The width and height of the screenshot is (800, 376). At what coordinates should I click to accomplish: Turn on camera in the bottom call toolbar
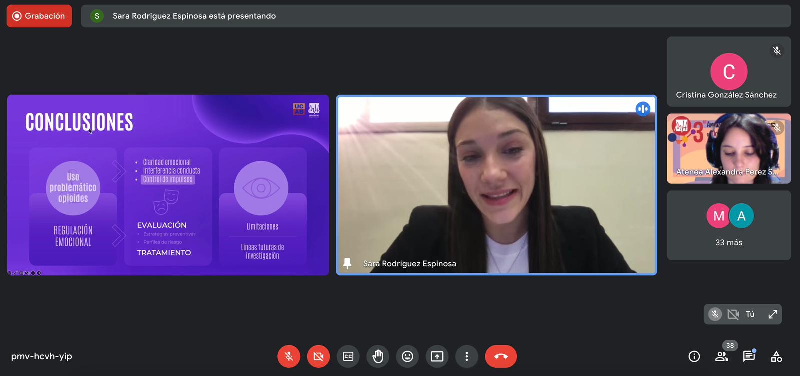tap(318, 356)
